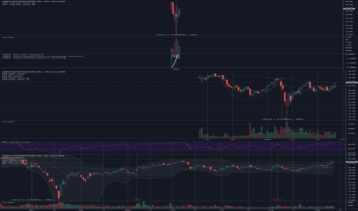The width and height of the screenshot is (358, 211).
Task: Select Total Common Shares Outstanding Quarterly legend
Action: point(43,56)
